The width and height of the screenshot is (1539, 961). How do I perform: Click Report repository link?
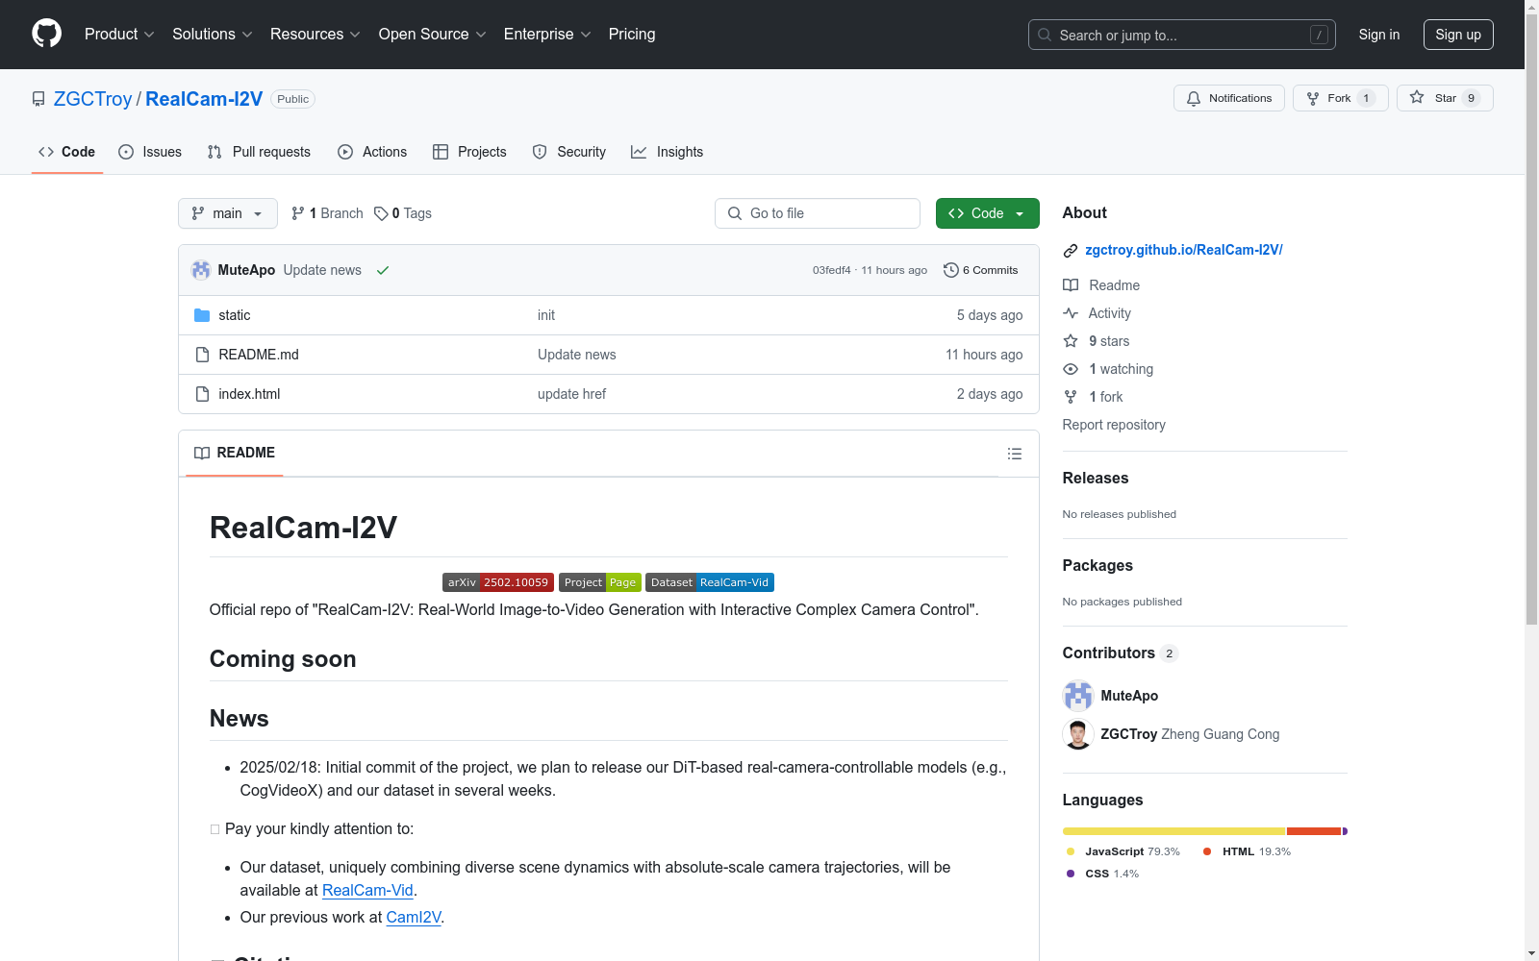(1114, 425)
